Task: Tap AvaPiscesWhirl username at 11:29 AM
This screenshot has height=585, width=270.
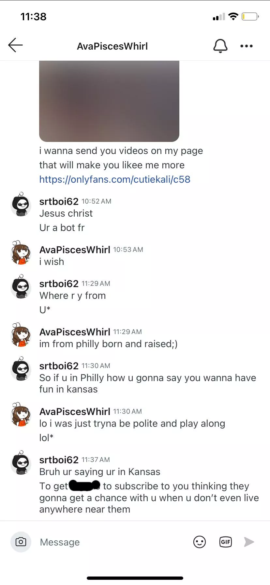Action: click(75, 332)
